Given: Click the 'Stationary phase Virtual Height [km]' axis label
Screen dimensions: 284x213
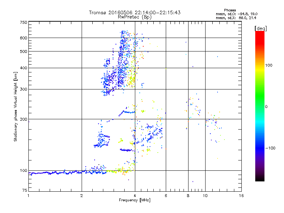Looking at the screenshot, I should [16, 107].
